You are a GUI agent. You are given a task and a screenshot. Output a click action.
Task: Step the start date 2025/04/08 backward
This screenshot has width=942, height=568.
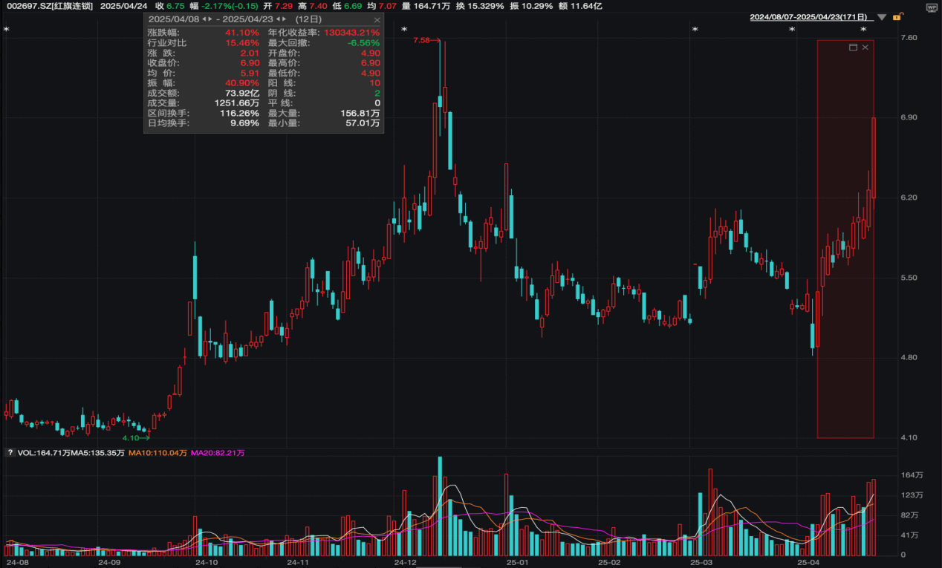tap(204, 19)
